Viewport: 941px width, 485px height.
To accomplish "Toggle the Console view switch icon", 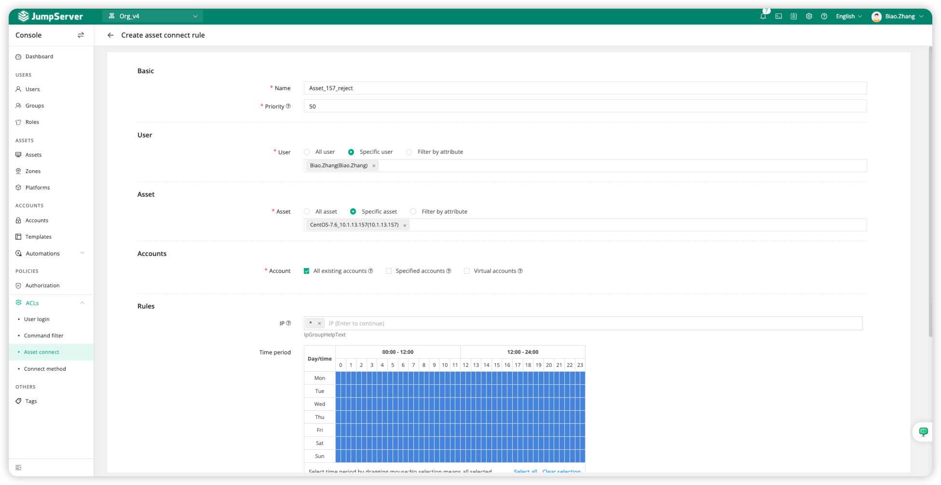I will (81, 35).
